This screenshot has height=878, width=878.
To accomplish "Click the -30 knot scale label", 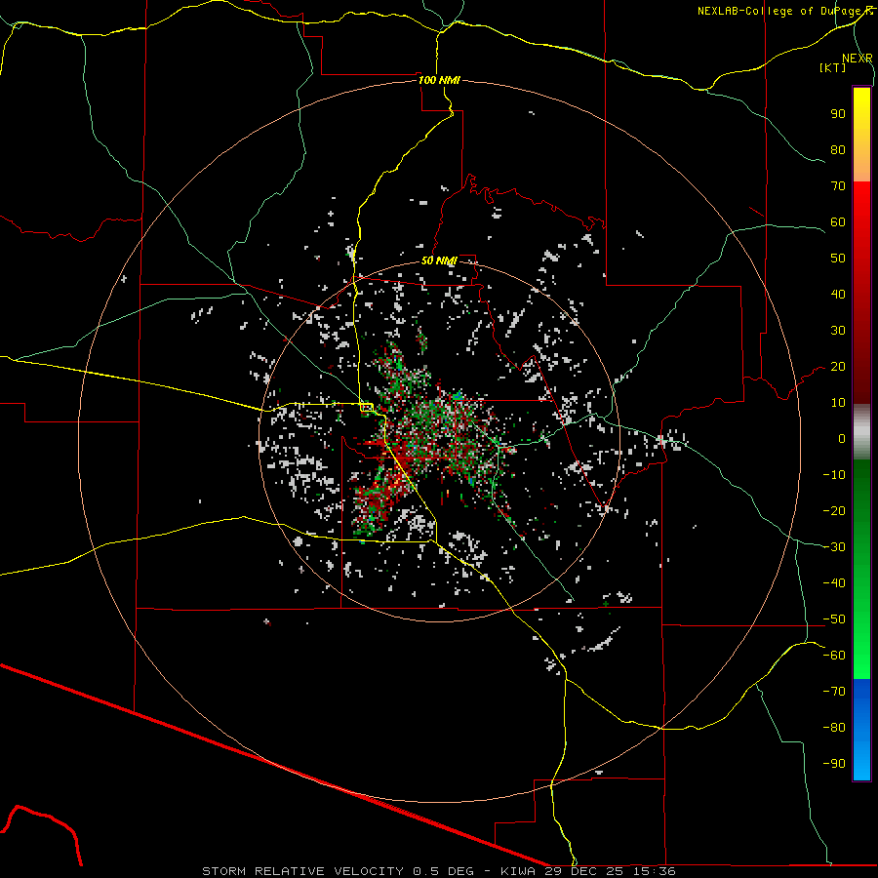I will click(834, 547).
